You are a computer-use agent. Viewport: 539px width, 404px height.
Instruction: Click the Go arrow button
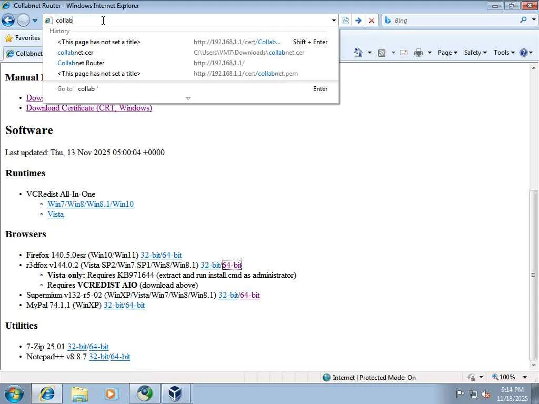(358, 21)
